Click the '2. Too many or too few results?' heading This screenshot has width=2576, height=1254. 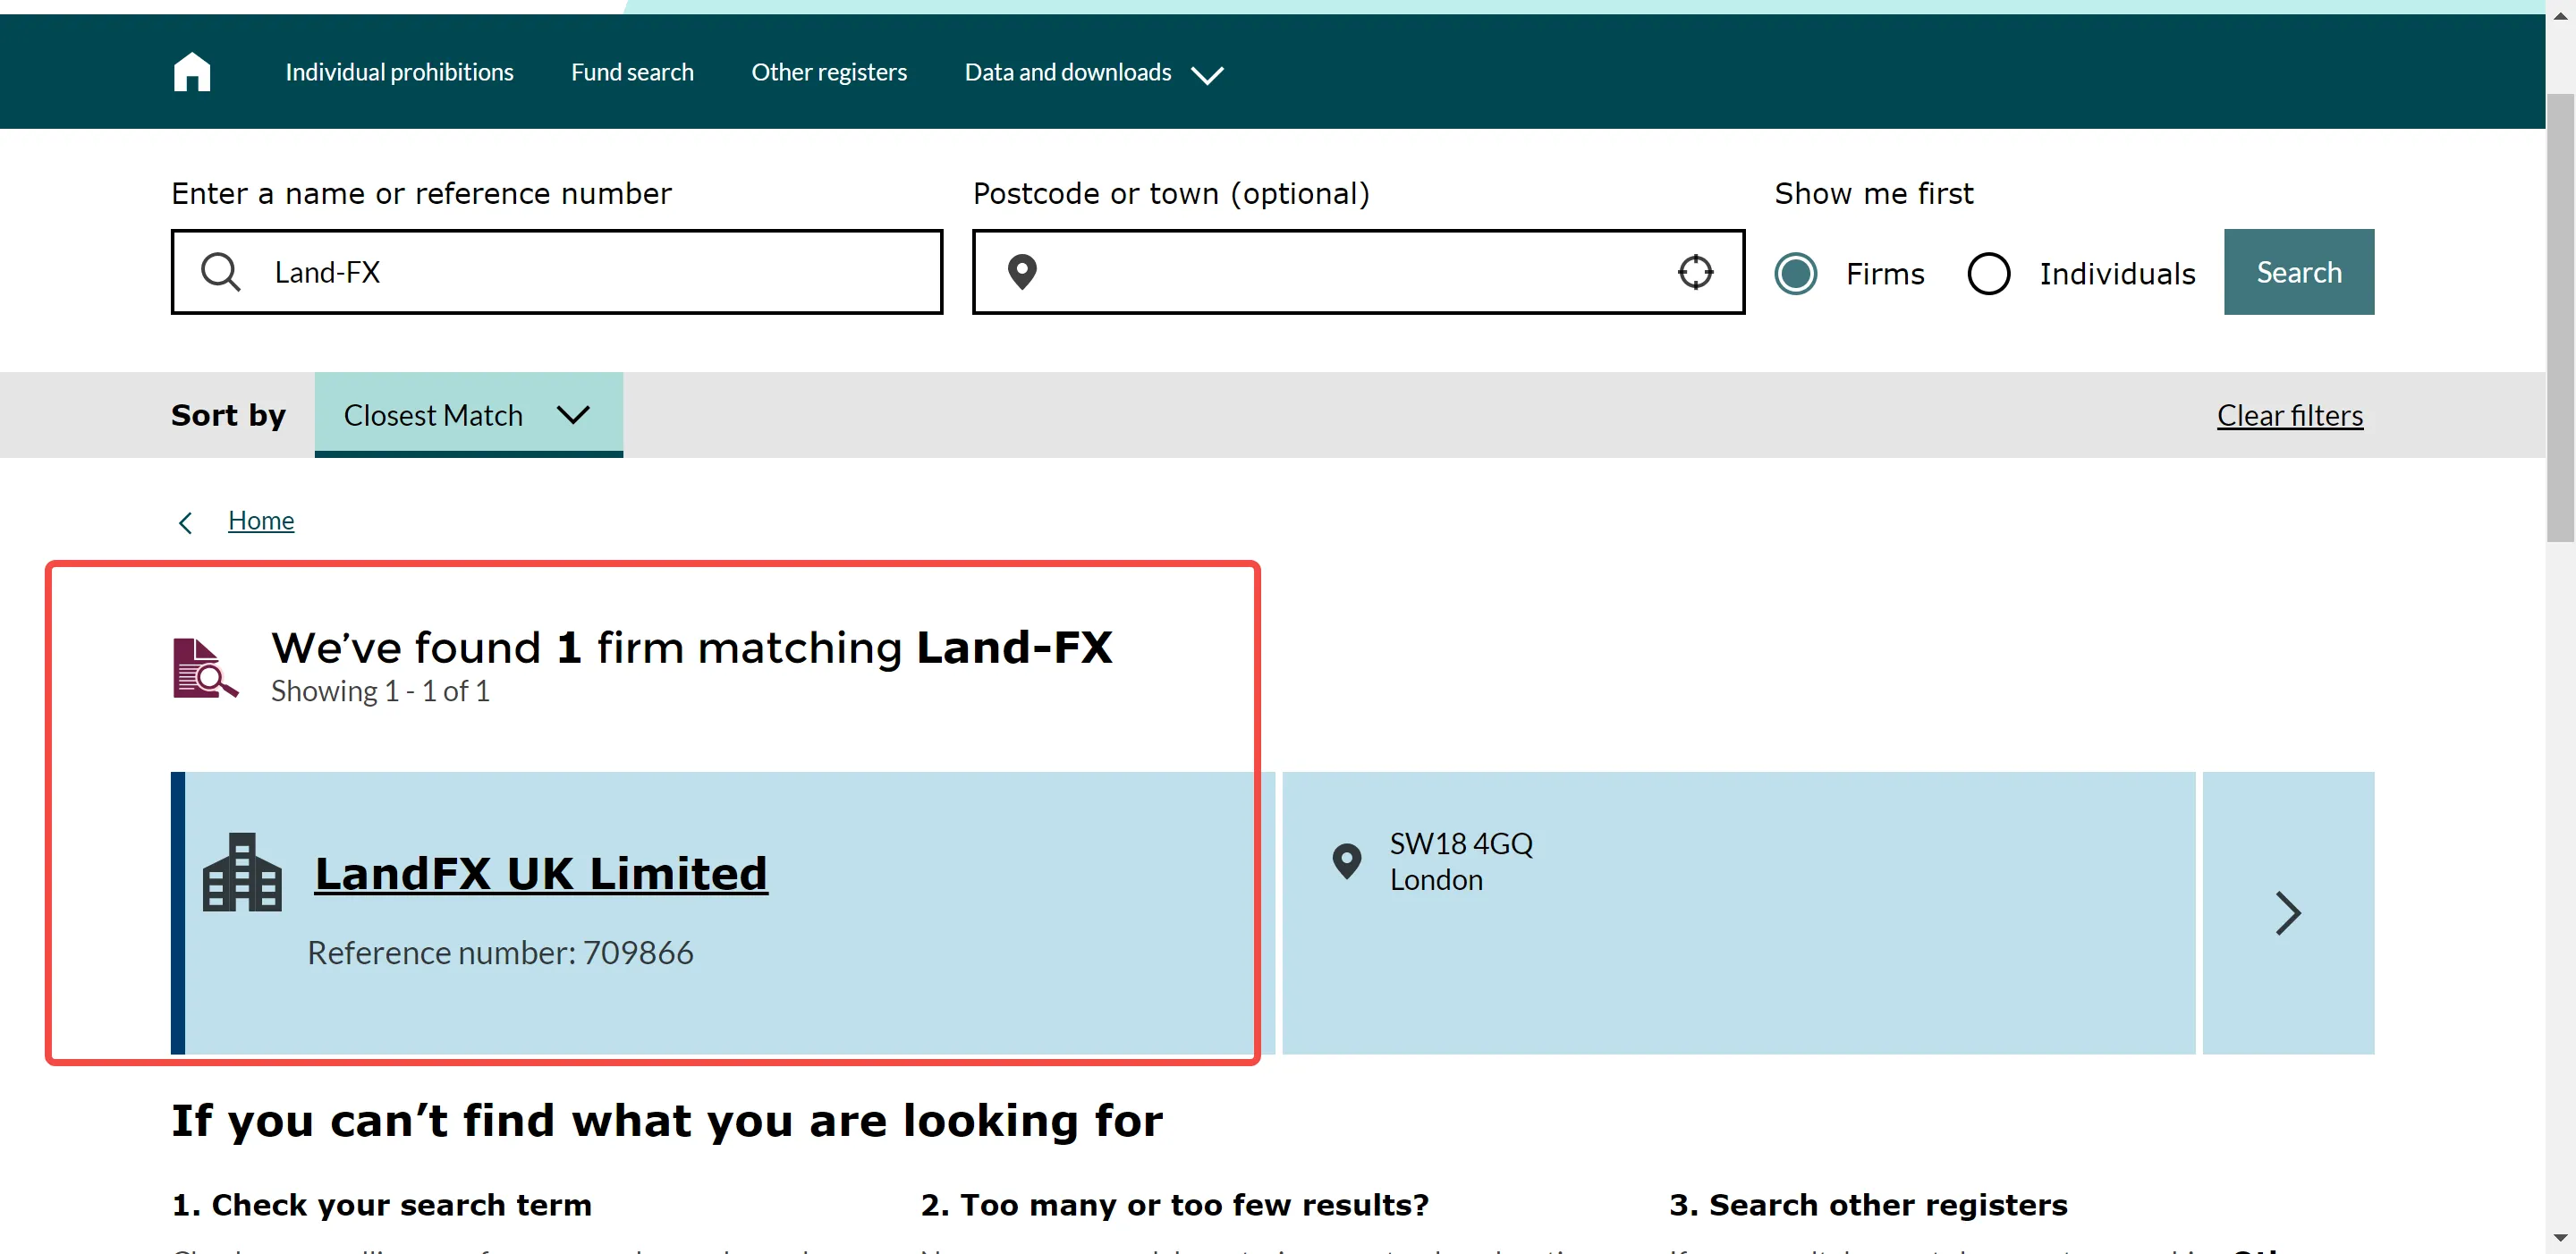tap(1174, 1204)
